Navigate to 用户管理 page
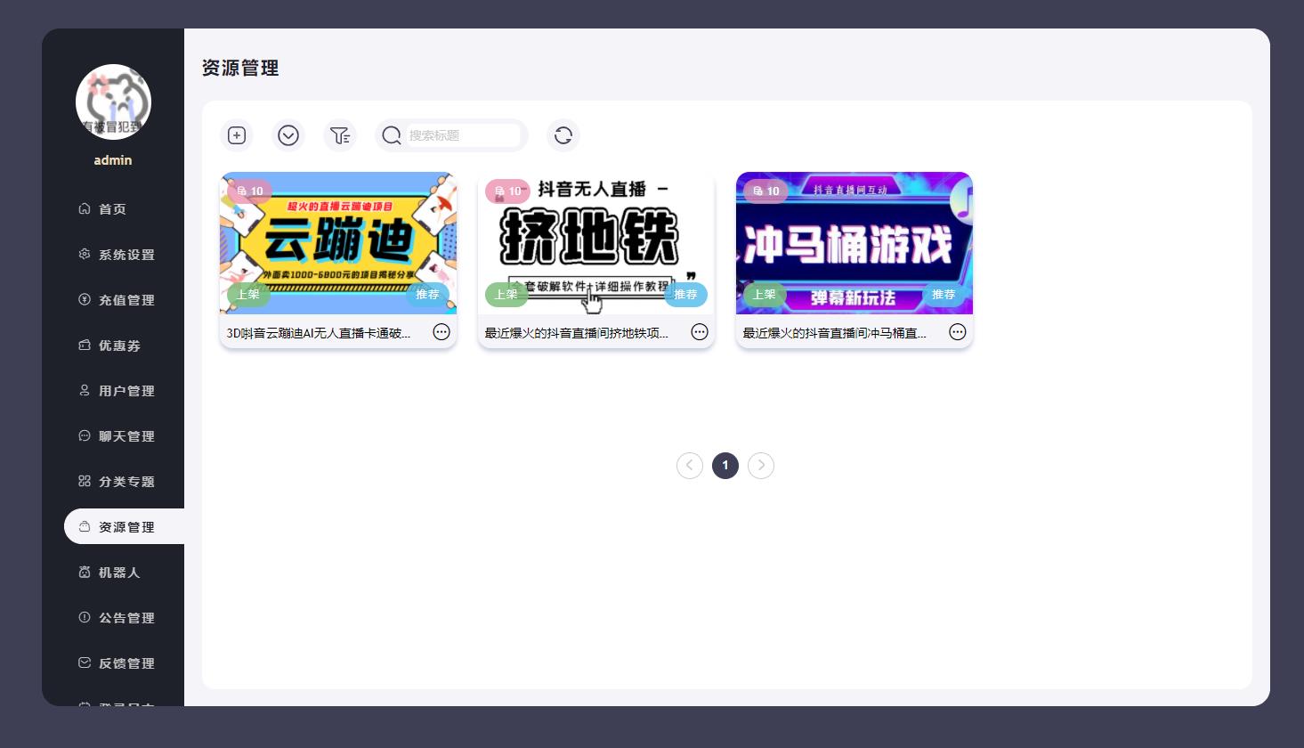This screenshot has width=1304, height=748. 126,391
